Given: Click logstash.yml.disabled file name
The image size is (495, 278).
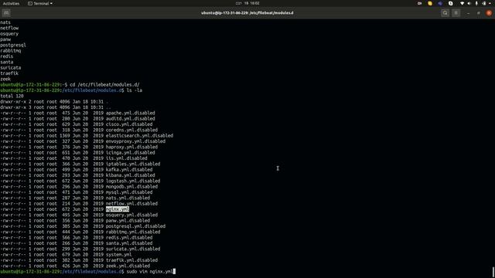Looking at the screenshot, I should coord(133,181).
